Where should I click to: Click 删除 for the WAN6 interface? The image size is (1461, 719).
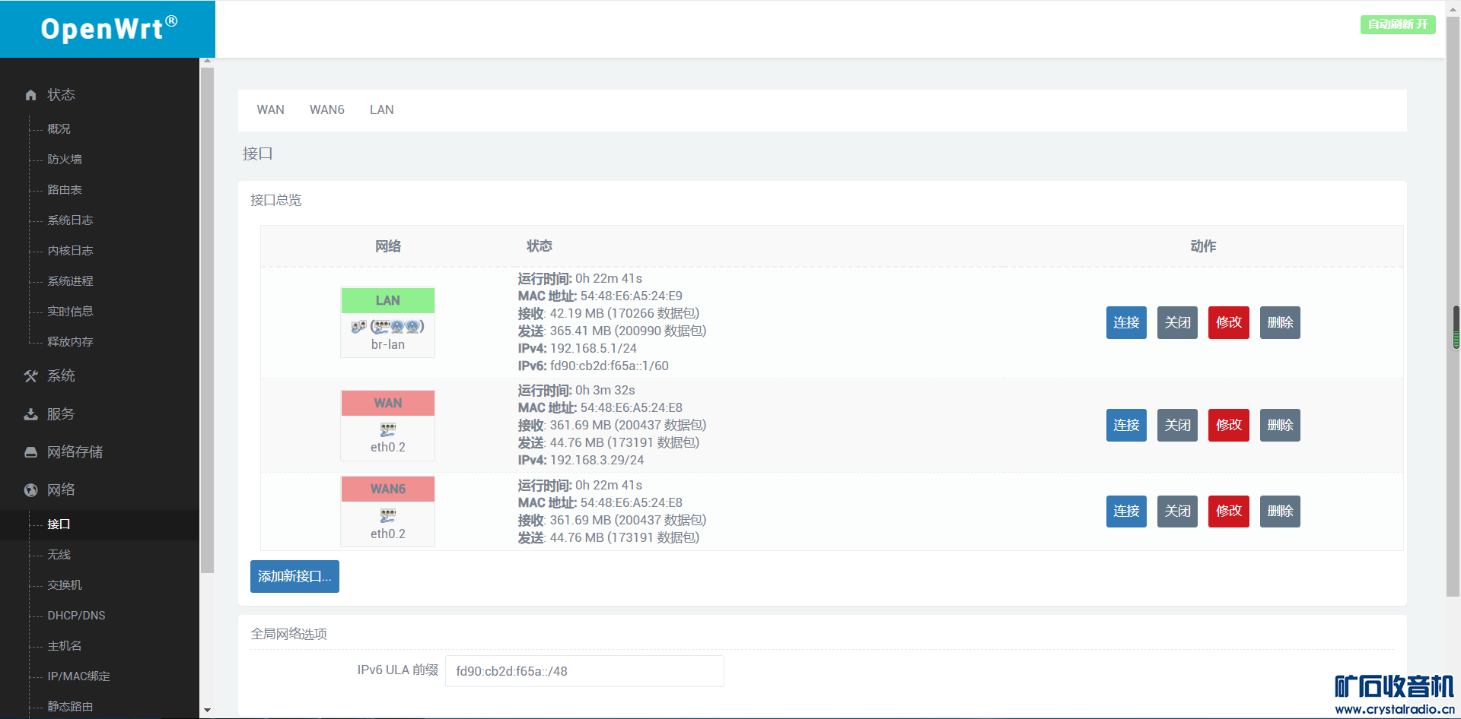(x=1280, y=511)
